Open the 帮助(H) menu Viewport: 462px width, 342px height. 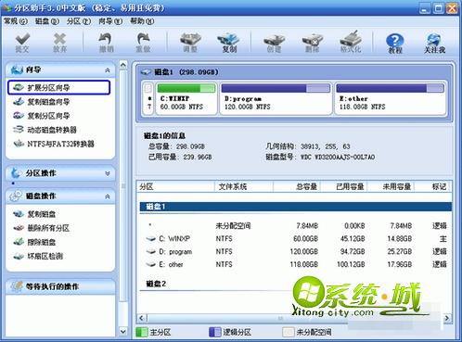[142, 21]
